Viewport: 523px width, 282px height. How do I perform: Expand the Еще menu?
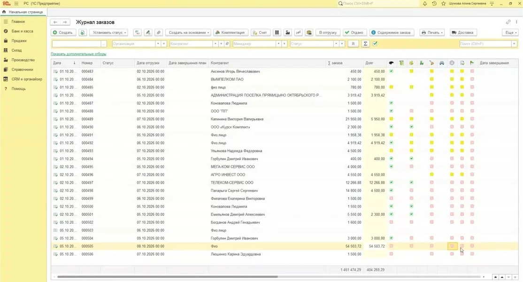pyautogui.click(x=510, y=32)
